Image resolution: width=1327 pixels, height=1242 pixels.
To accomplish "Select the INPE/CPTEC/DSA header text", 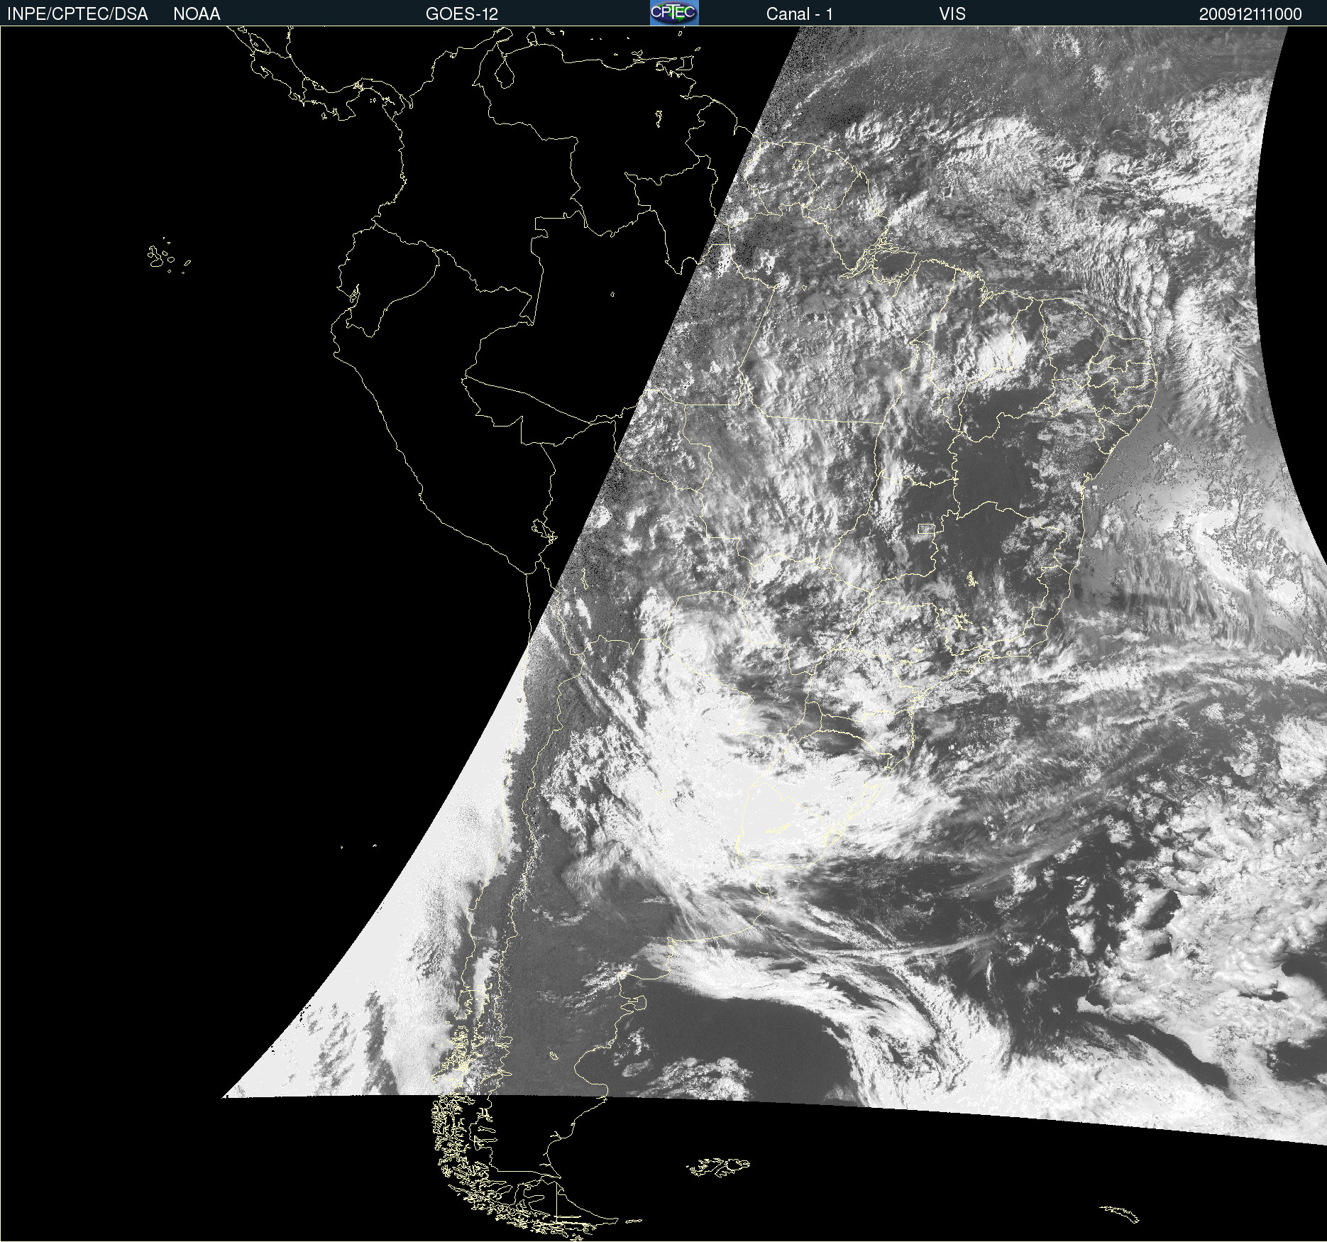I will tap(77, 14).
